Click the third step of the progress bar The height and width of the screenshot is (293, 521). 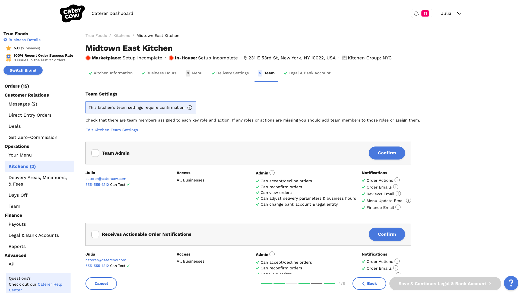(x=292, y=284)
